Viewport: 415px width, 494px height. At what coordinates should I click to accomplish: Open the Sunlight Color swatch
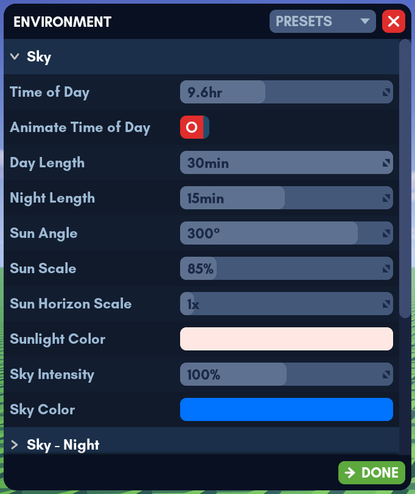click(x=287, y=339)
